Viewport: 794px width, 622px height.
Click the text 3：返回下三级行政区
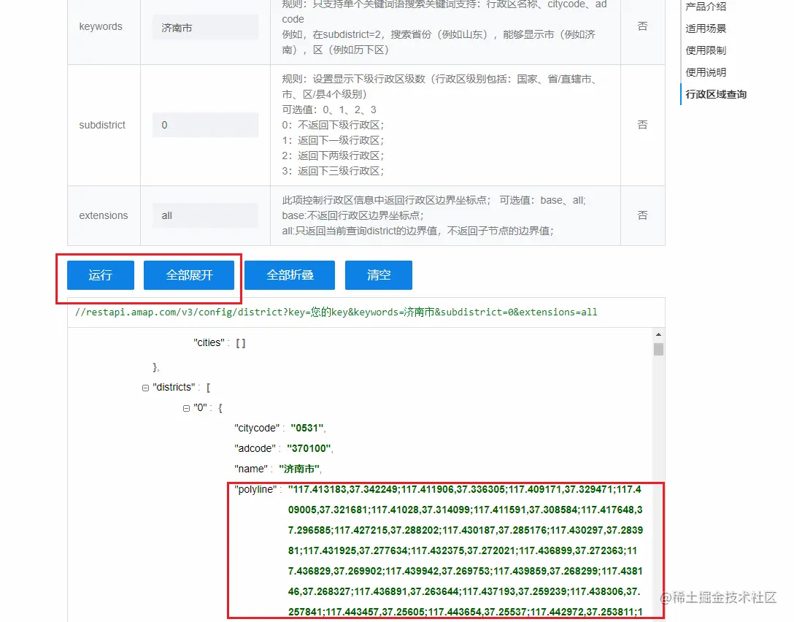pyautogui.click(x=333, y=172)
